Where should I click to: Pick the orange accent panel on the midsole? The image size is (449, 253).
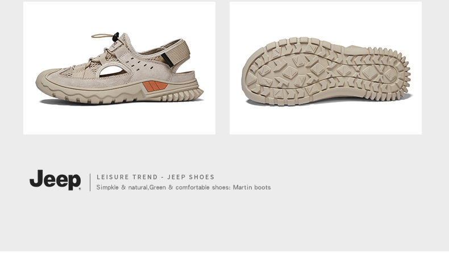coord(155,86)
